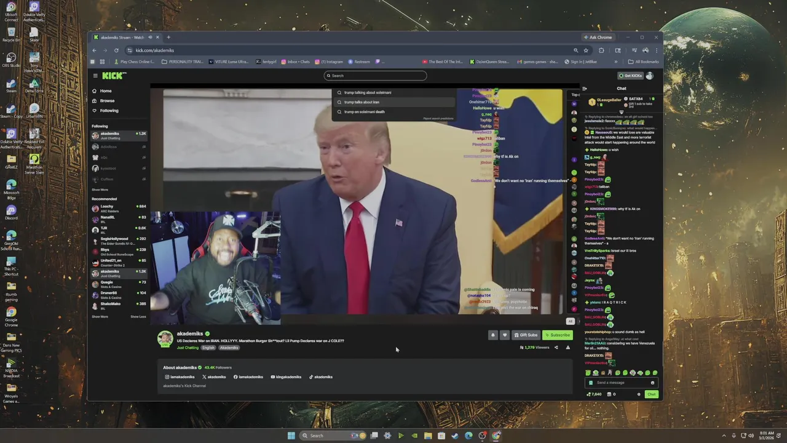The height and width of the screenshot is (443, 787).
Task: Open Quagle recommended channel
Action: point(119,284)
